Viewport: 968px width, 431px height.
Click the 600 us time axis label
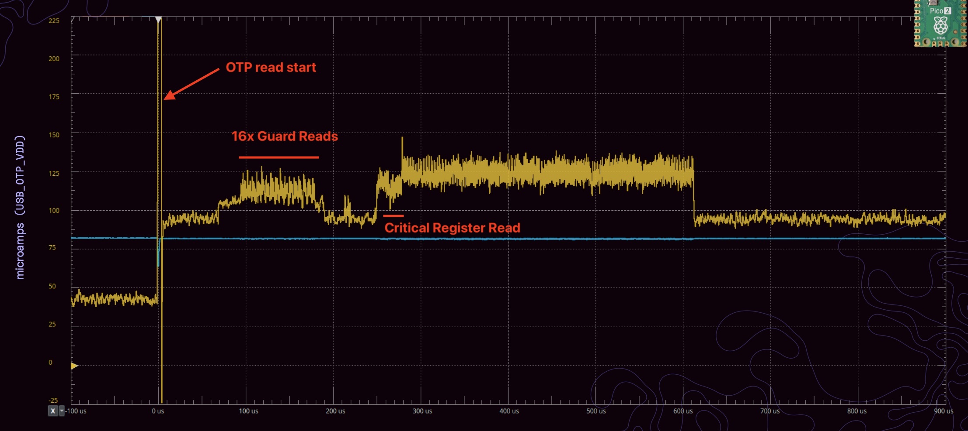[683, 411]
